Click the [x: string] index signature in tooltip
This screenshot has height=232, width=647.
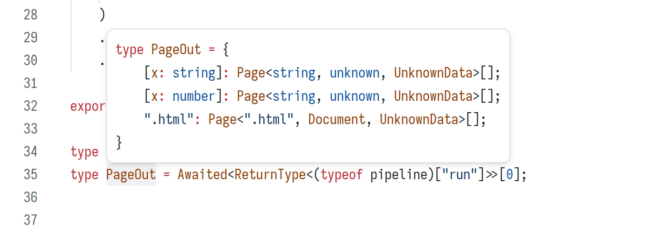[183, 73]
